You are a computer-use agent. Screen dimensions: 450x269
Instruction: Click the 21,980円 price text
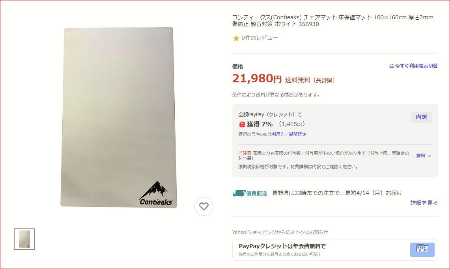tap(257, 78)
